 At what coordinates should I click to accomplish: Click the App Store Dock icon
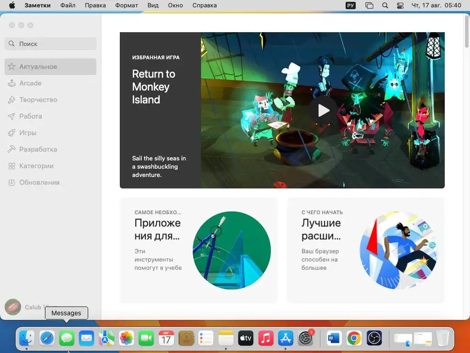click(285, 338)
